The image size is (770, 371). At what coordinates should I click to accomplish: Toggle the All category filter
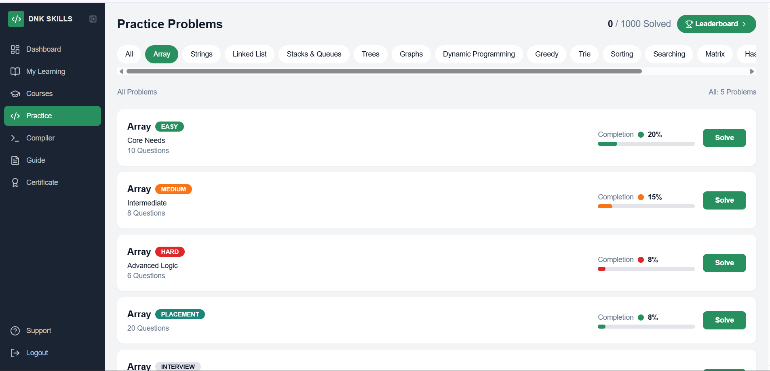[129, 54]
